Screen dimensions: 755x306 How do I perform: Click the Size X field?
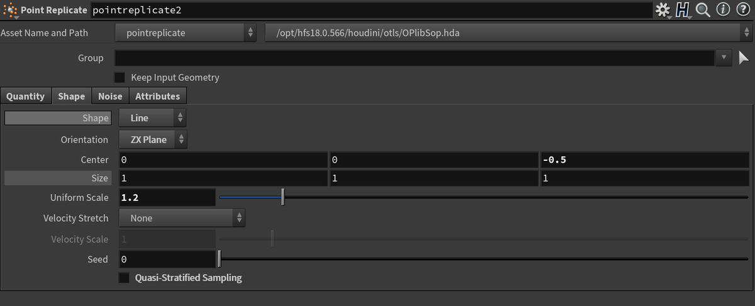point(223,178)
